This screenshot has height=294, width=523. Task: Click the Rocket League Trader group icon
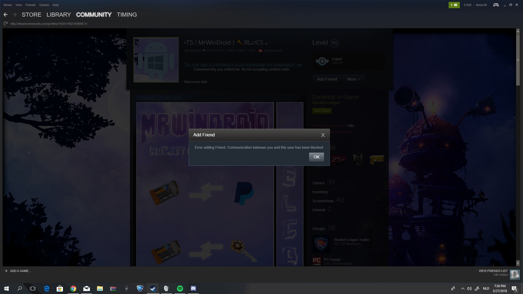321,244
